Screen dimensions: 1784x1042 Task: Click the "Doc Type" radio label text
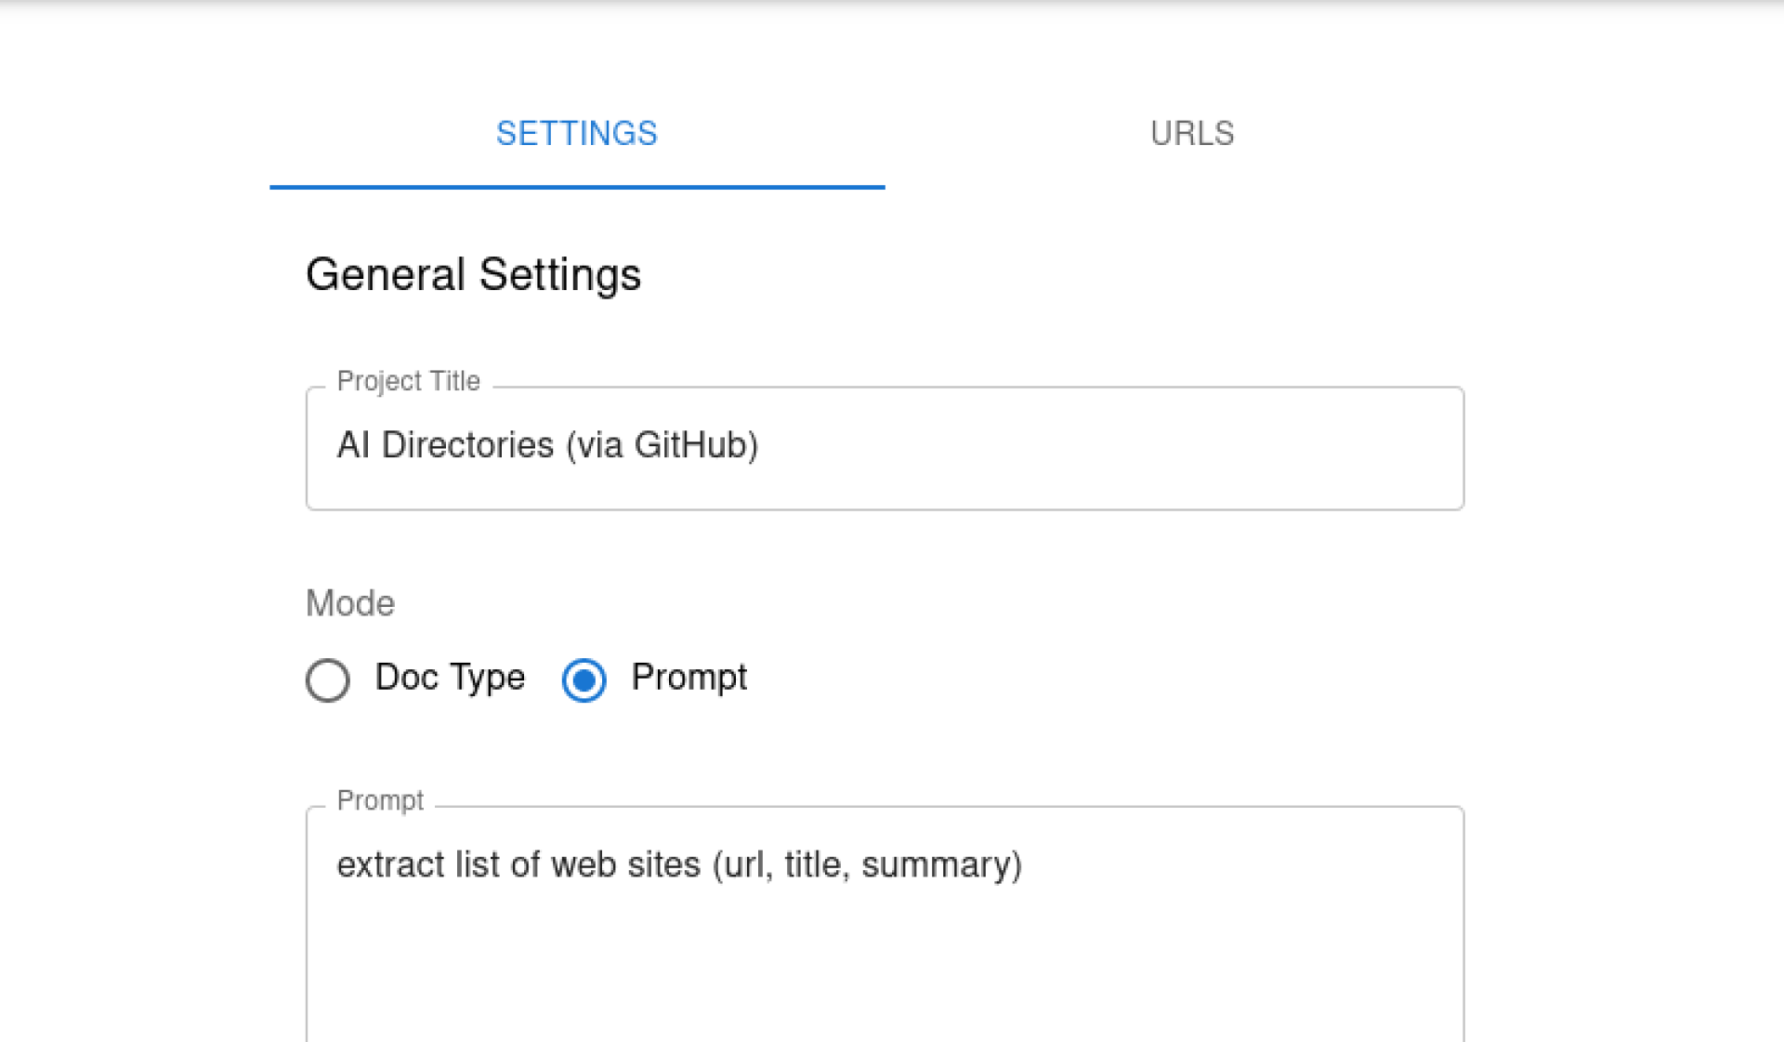click(x=450, y=678)
